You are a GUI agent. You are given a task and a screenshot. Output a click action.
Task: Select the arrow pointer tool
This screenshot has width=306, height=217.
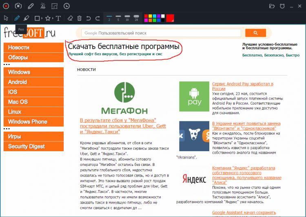click(6, 18)
